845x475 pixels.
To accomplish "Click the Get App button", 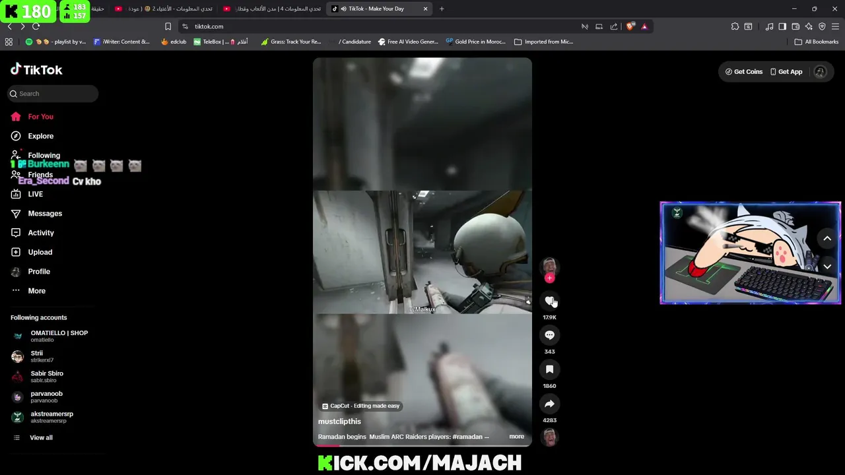I will click(786, 72).
